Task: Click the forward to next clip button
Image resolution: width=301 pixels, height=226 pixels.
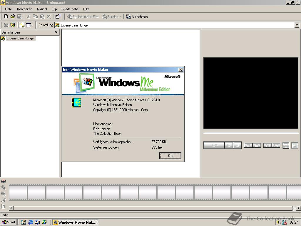Action: [x=276, y=145]
